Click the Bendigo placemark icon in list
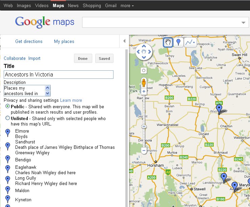250x207 pixels. coord(8,159)
